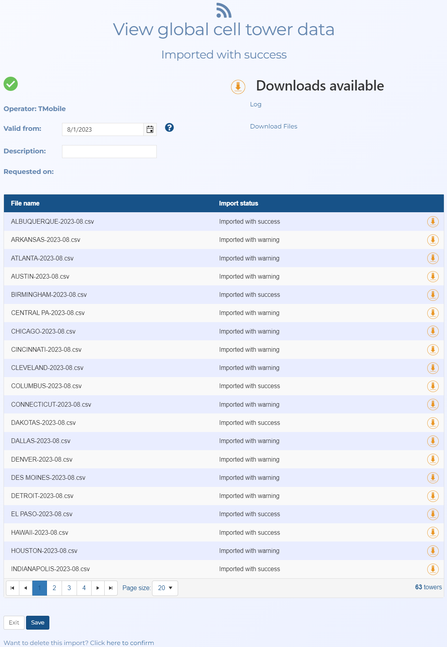Jump to the last page of results

(111, 588)
